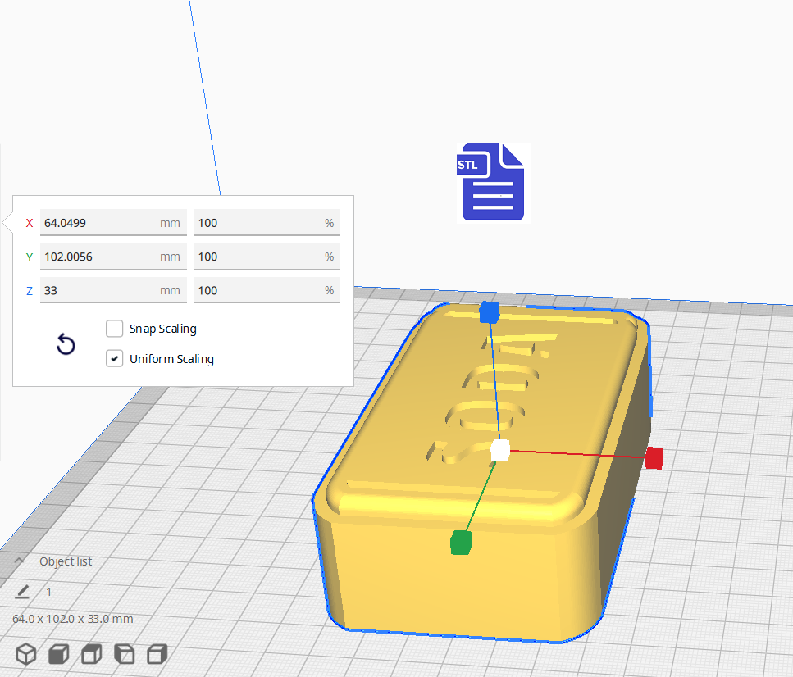Image resolution: width=793 pixels, height=677 pixels.
Task: Click the pencil rename icon
Action: [x=22, y=592]
